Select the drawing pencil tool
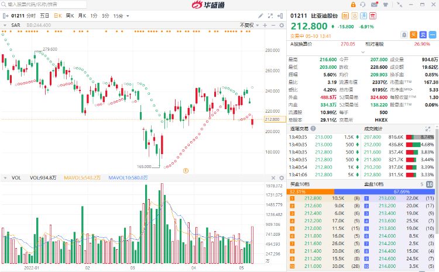 [260, 16]
